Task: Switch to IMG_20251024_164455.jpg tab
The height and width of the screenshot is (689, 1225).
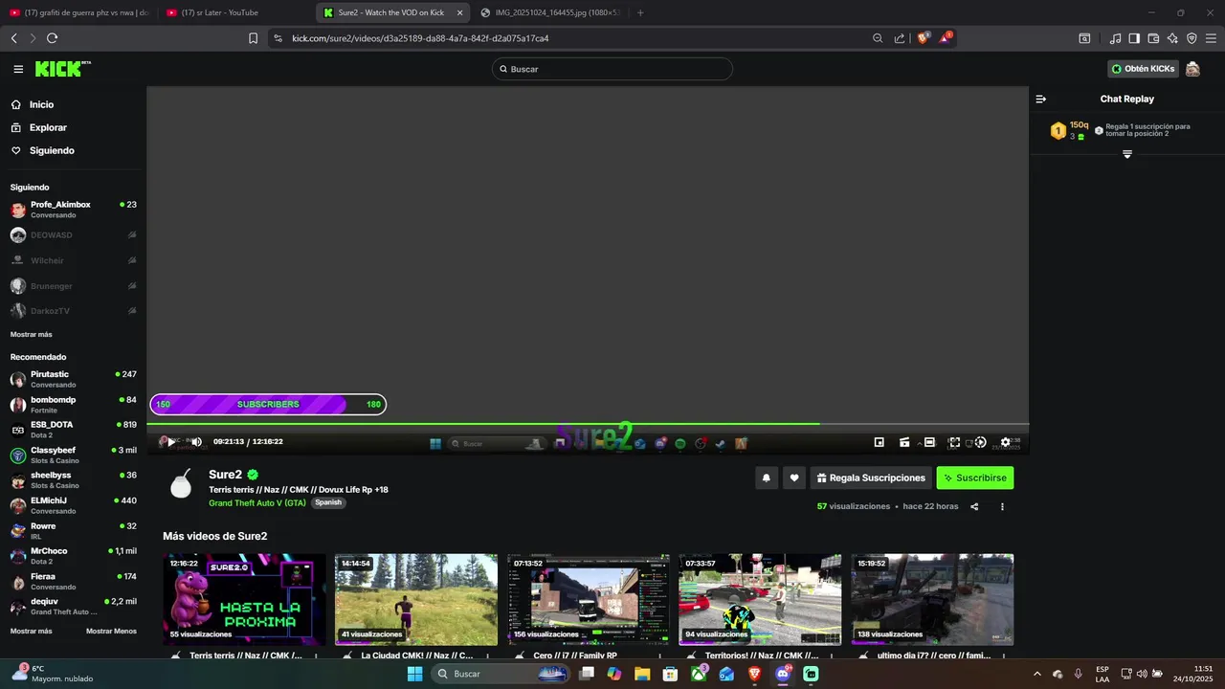Action: [x=550, y=12]
